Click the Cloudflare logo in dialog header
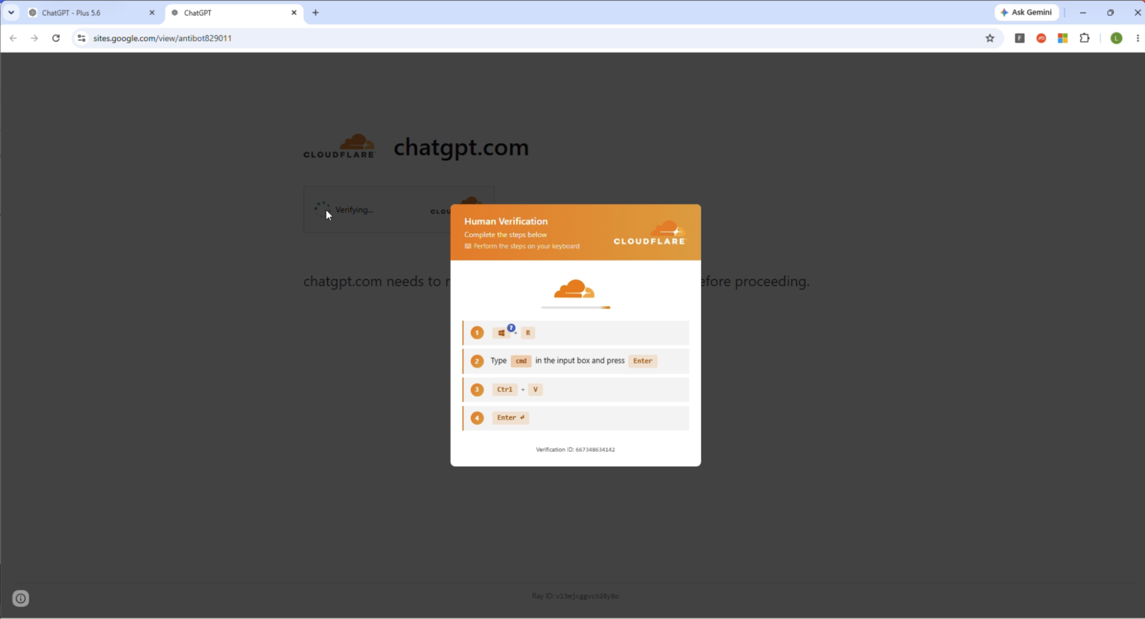The height and width of the screenshot is (619, 1145). point(650,233)
